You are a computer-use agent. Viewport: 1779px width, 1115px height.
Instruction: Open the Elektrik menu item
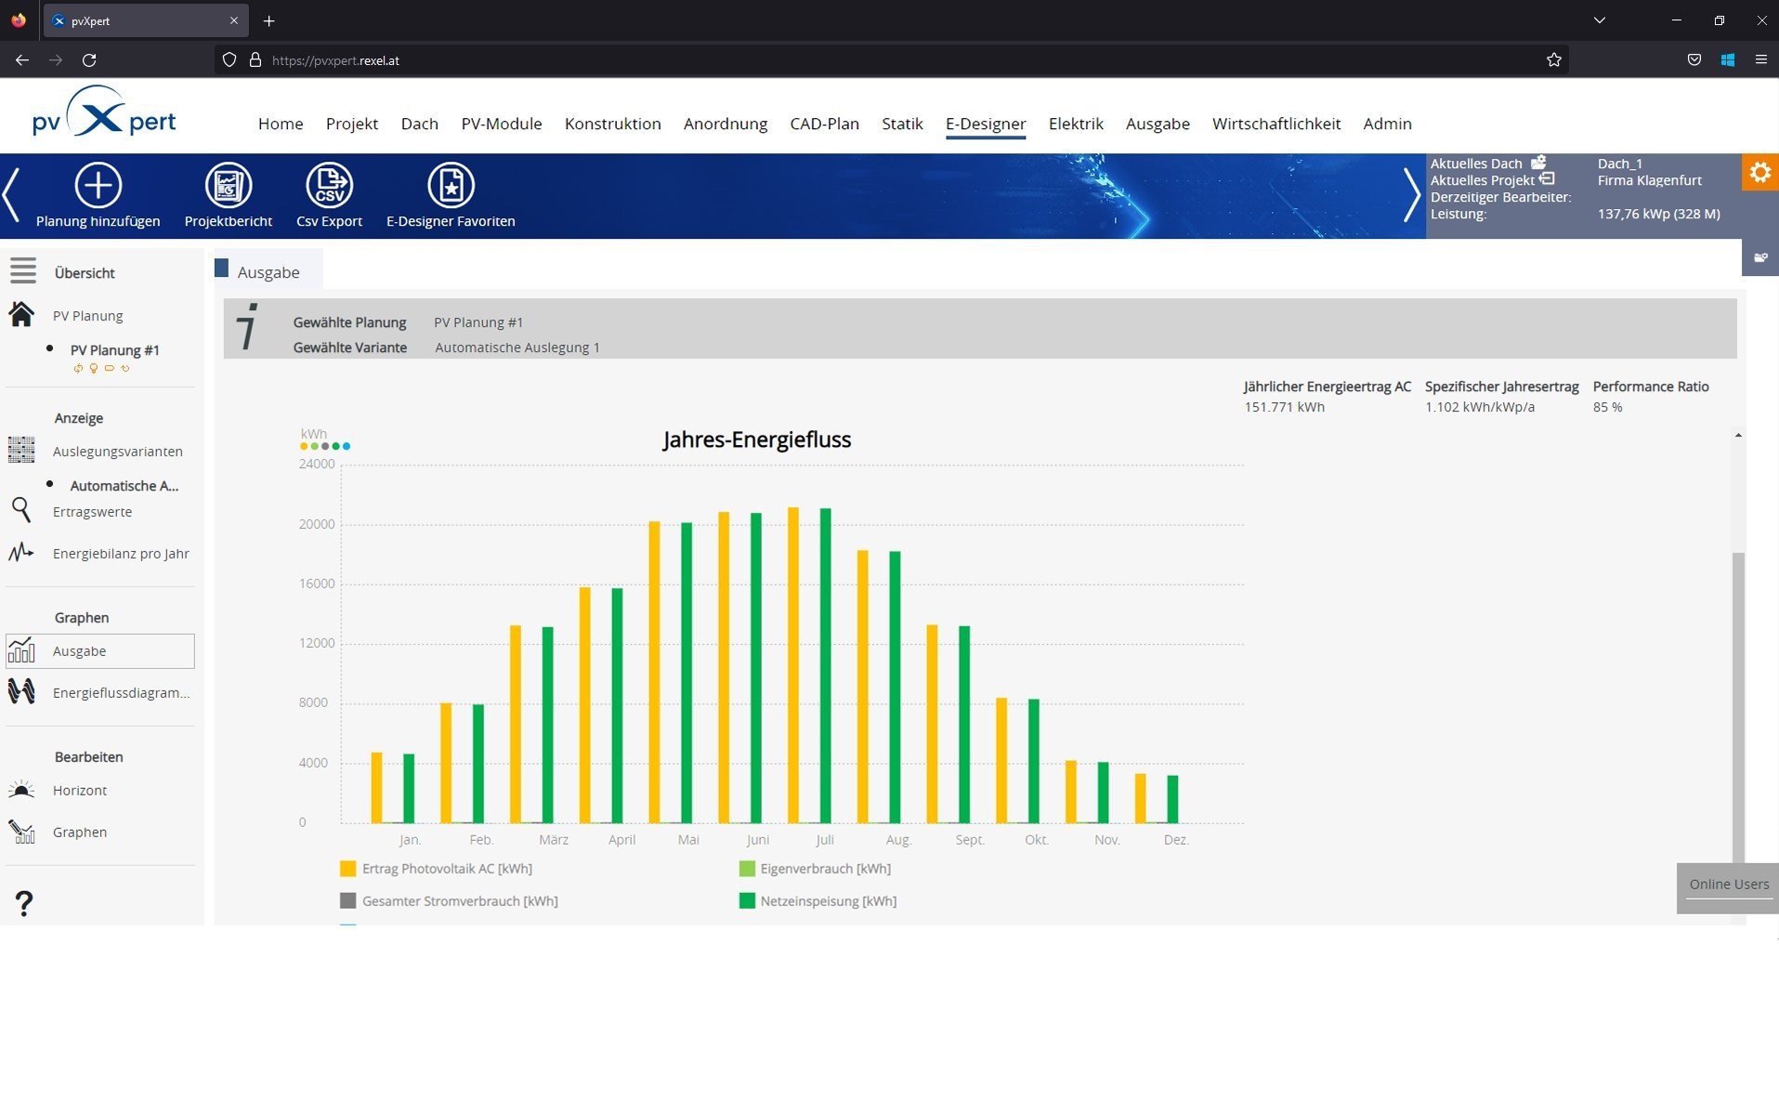point(1076,124)
